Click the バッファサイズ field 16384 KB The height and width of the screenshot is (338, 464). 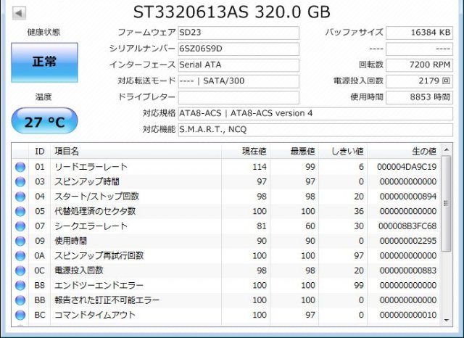[x=419, y=33]
